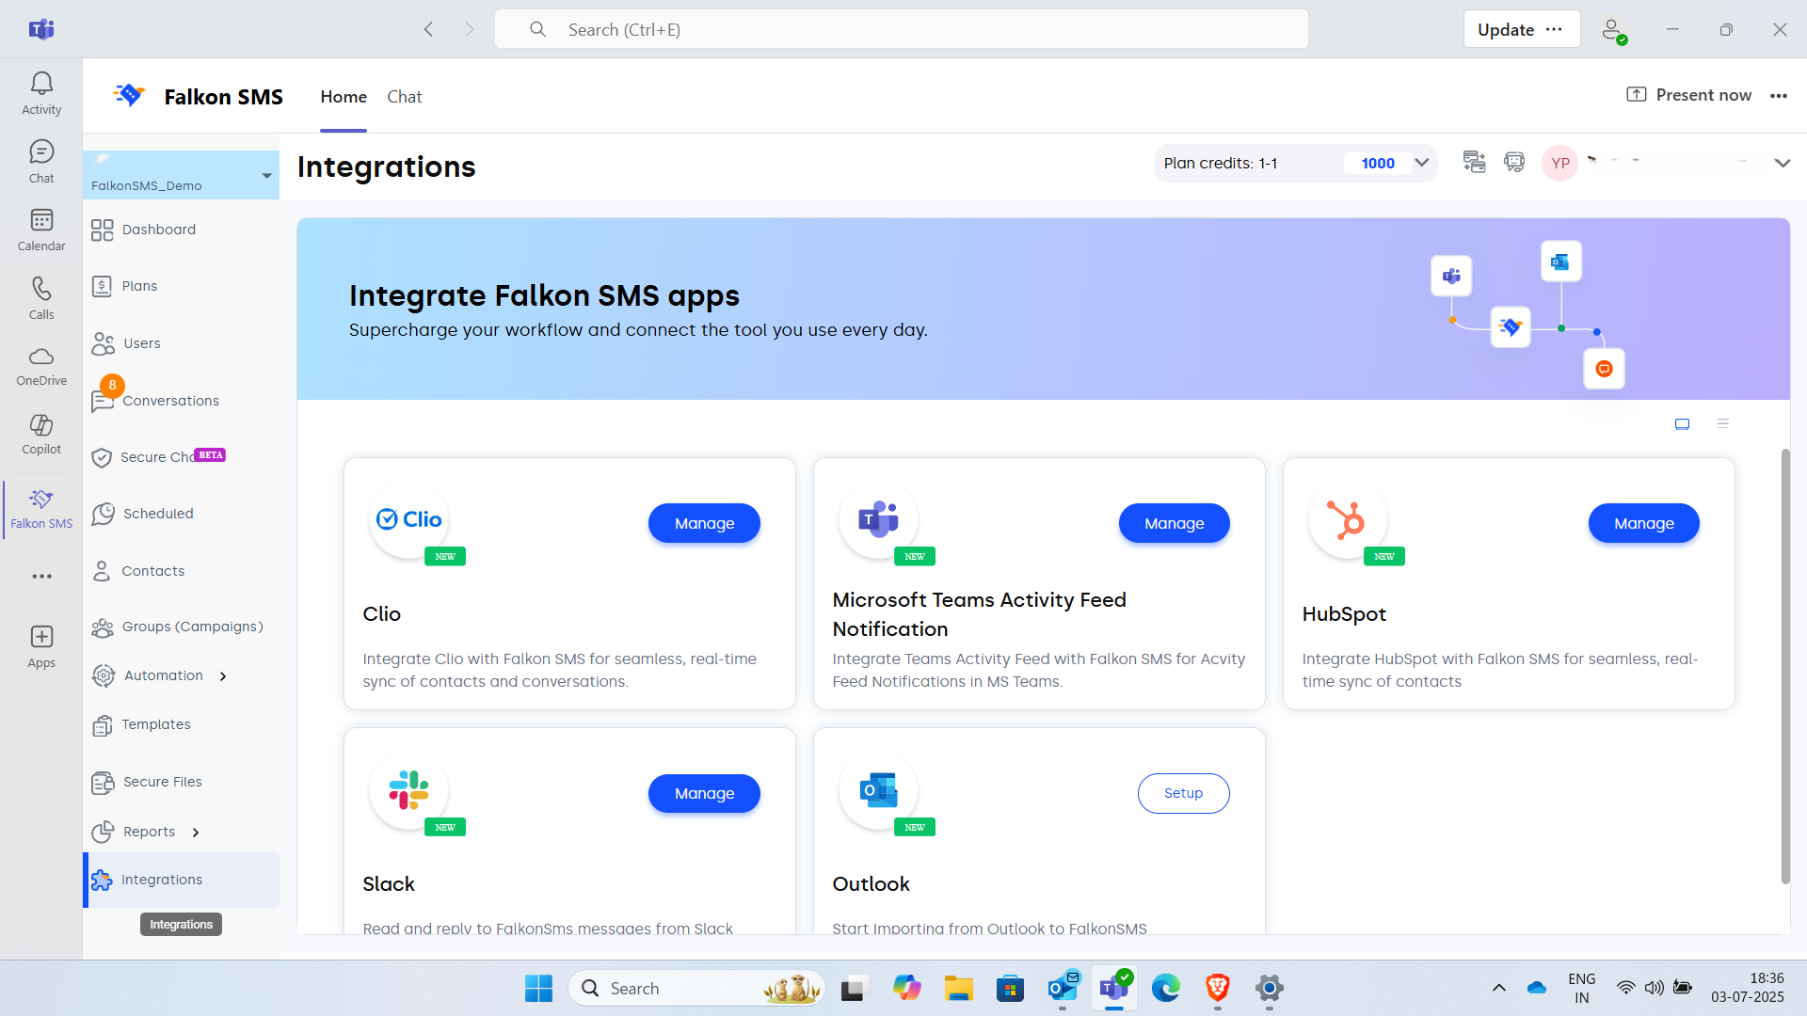Click the Teams search box
This screenshot has width=1807, height=1016.
click(901, 29)
